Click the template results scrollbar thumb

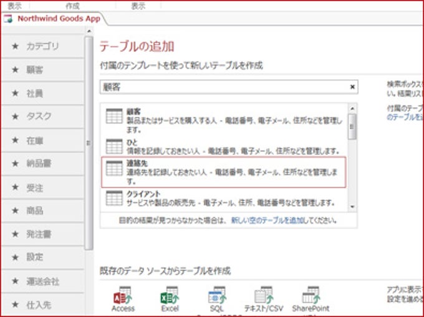point(352,127)
